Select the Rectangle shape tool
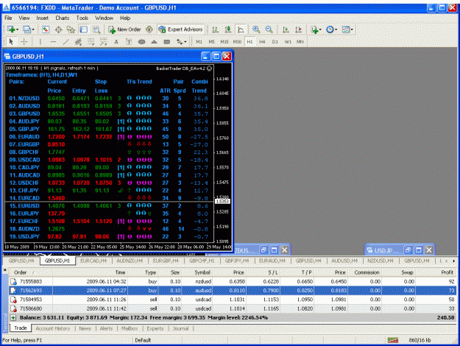The image size is (460, 346). pos(166,42)
